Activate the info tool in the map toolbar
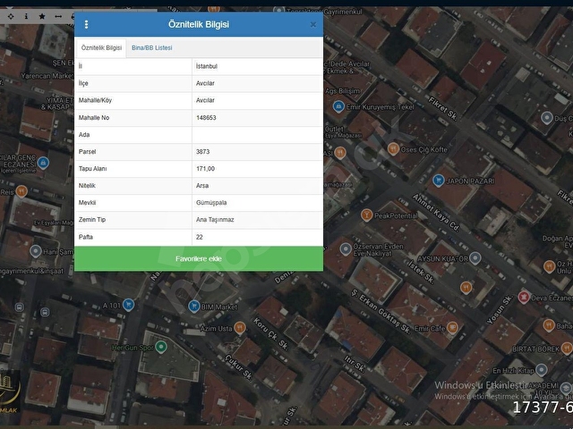 point(26,16)
